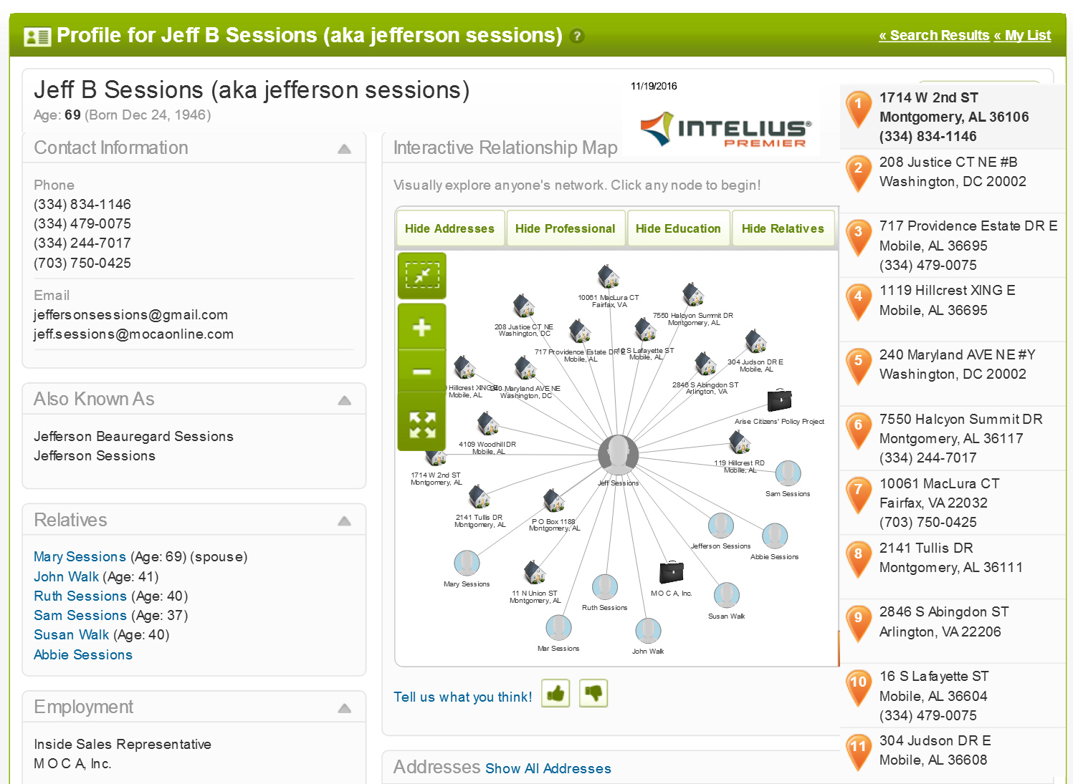The width and height of the screenshot is (1073, 784).
Task: Click the help question mark in header
Action: coord(577,36)
